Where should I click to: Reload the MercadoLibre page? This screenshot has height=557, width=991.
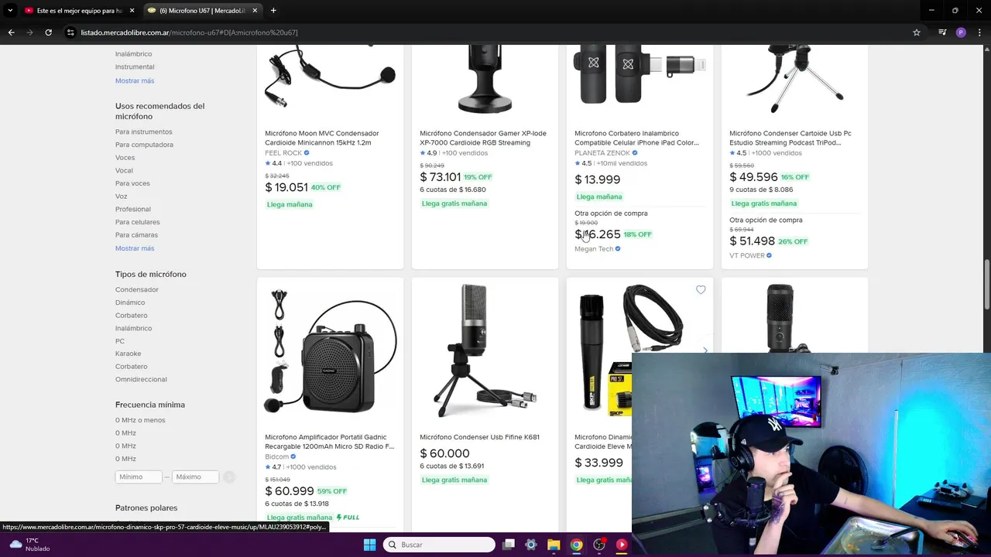click(x=48, y=32)
